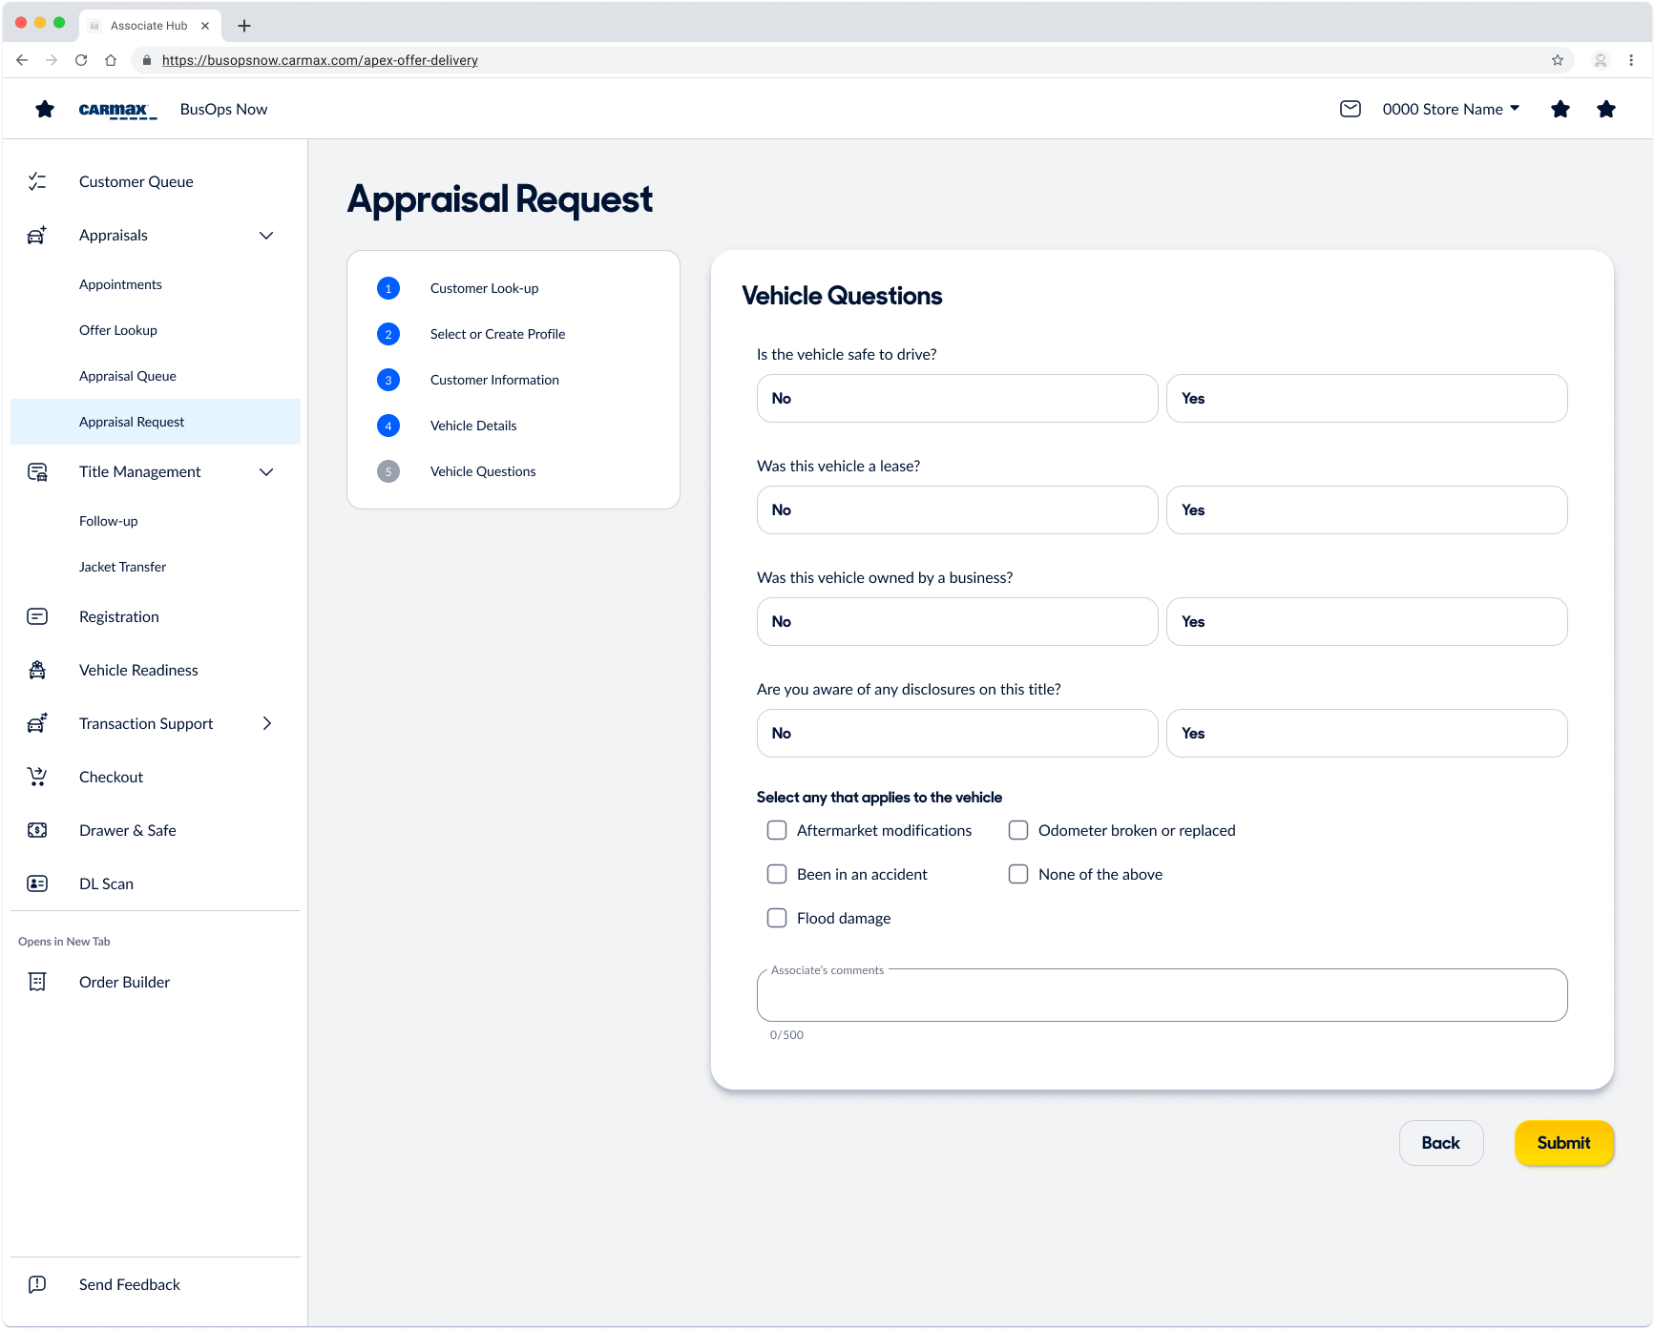Check Flood damage checkbox

777,918
